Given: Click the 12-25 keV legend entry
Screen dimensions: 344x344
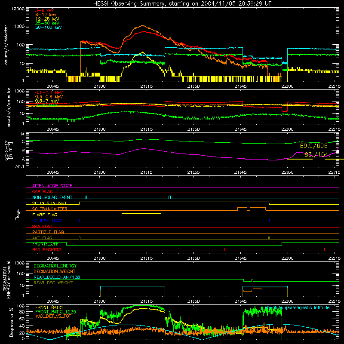Looking at the screenshot, I should [x=47, y=19].
